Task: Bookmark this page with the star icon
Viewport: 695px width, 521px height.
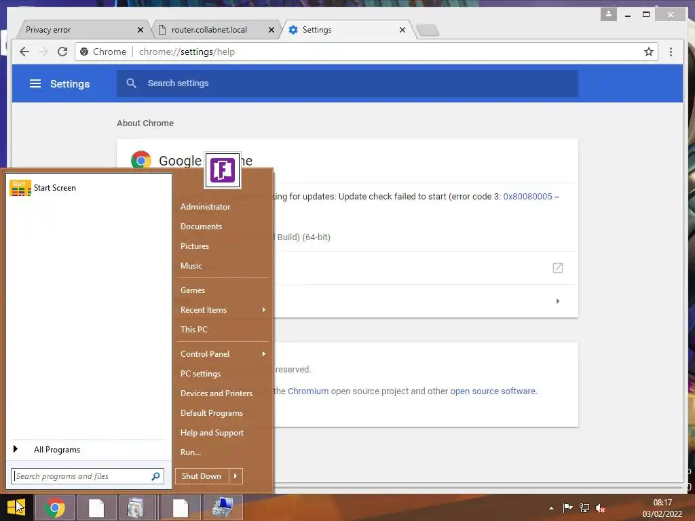Action: tap(649, 52)
